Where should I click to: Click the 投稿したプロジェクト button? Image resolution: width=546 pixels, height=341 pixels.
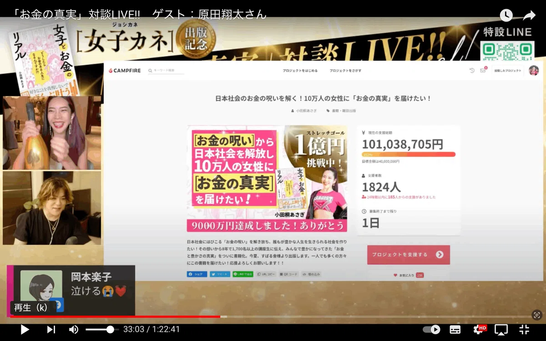coord(507,70)
